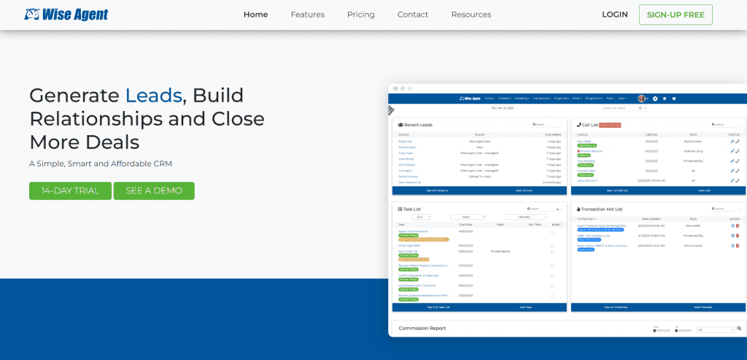Click the bell notifications icon in dashboard
This screenshot has width=747, height=360.
click(x=665, y=99)
